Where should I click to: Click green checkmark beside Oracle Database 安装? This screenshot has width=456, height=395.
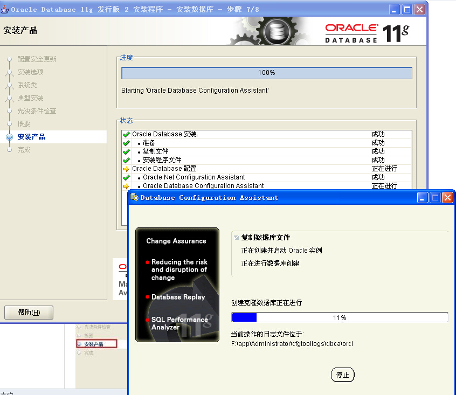point(126,134)
